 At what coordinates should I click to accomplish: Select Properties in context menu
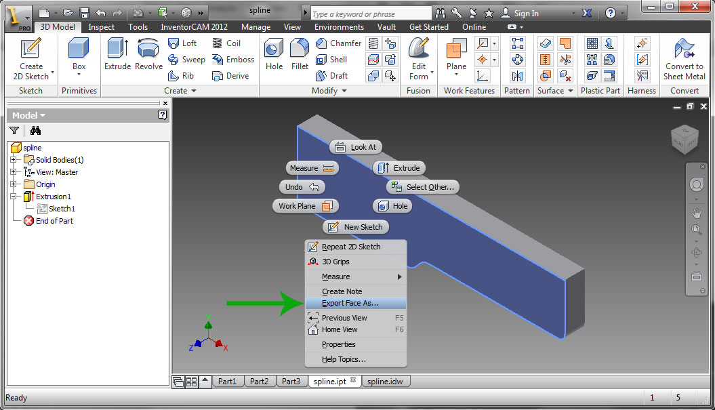(356, 344)
